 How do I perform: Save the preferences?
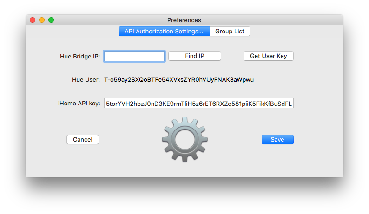click(277, 139)
